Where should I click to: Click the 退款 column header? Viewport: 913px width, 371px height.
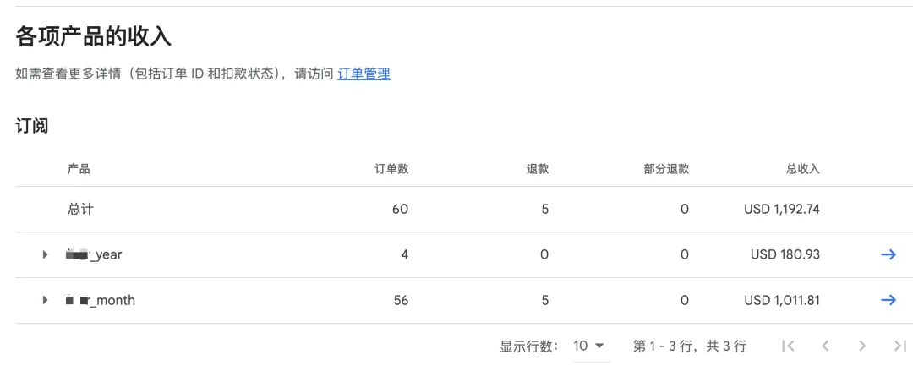tap(538, 169)
